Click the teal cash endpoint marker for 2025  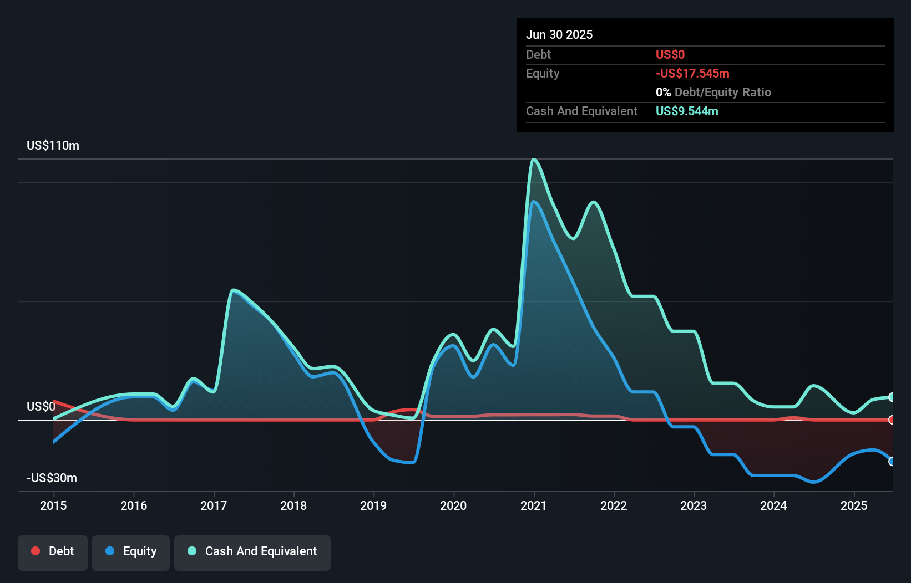coord(892,397)
